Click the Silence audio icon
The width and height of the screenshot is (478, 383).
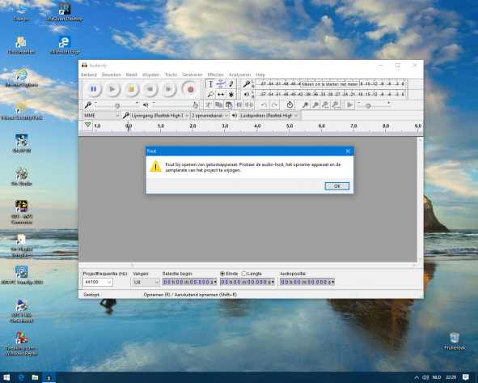click(249, 105)
